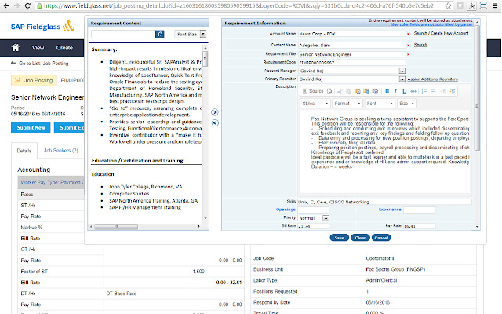Click the Paste from Word icon
This screenshot has height=314, width=502.
(375, 91)
